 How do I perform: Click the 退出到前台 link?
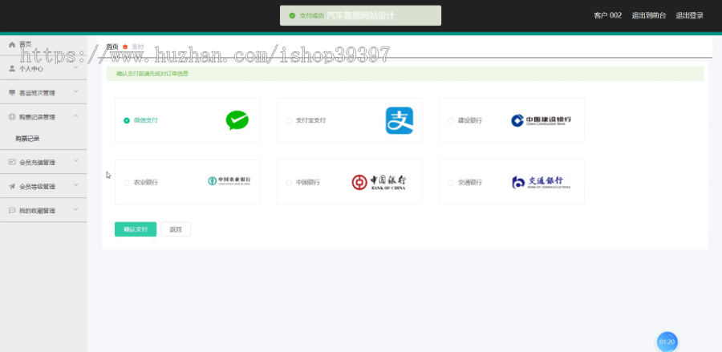649,16
